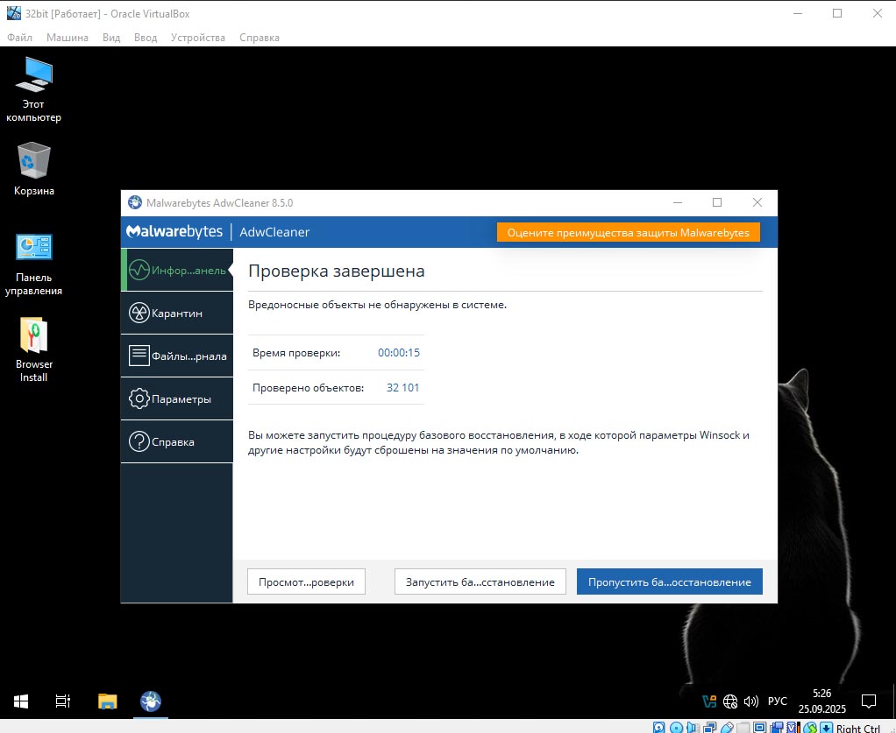
Task: Click the optical disc status icon
Action: (676, 727)
